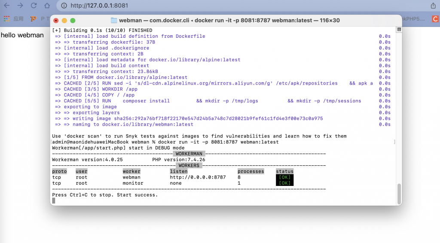This screenshot has width=440, height=243.
Task: Click the 'monitor' worker name cell
Action: 133,183
